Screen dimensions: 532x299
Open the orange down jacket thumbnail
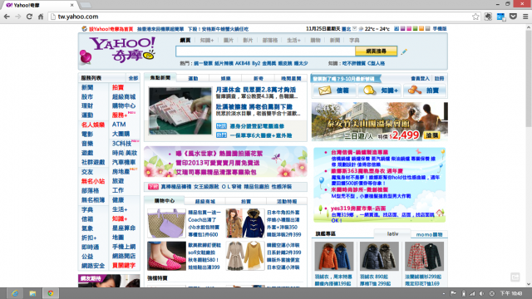(x=334, y=256)
